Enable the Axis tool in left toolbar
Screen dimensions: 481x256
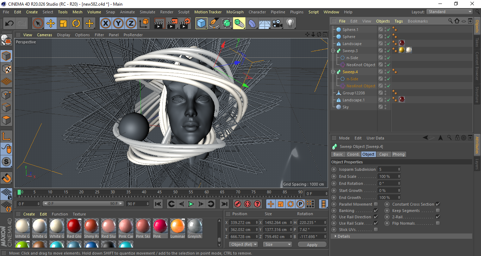[7, 136]
